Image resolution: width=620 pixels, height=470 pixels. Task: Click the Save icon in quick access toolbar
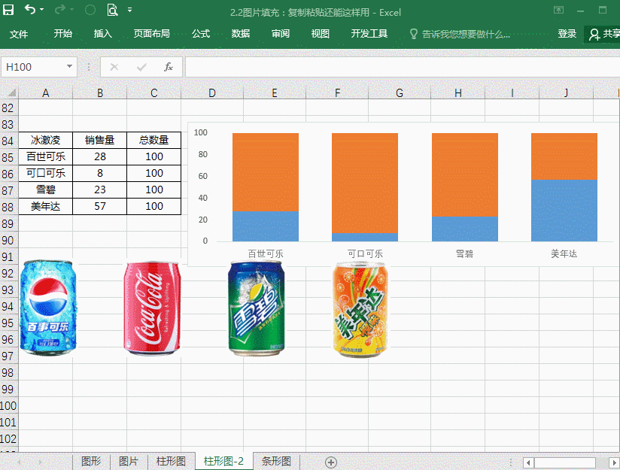click(x=8, y=10)
